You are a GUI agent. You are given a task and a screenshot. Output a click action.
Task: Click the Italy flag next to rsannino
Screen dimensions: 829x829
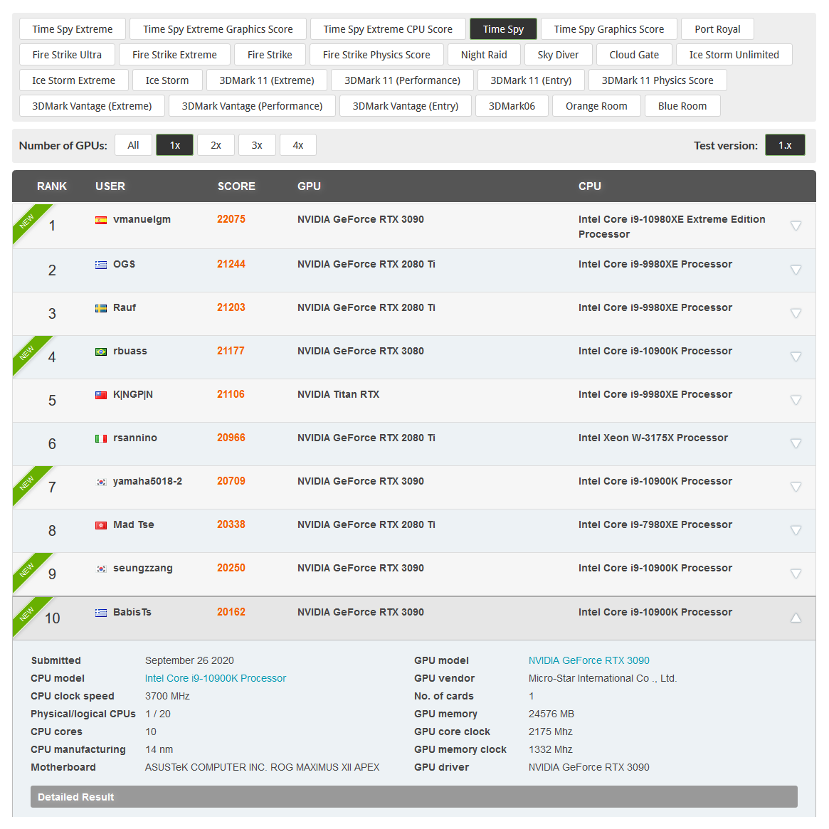click(x=101, y=438)
